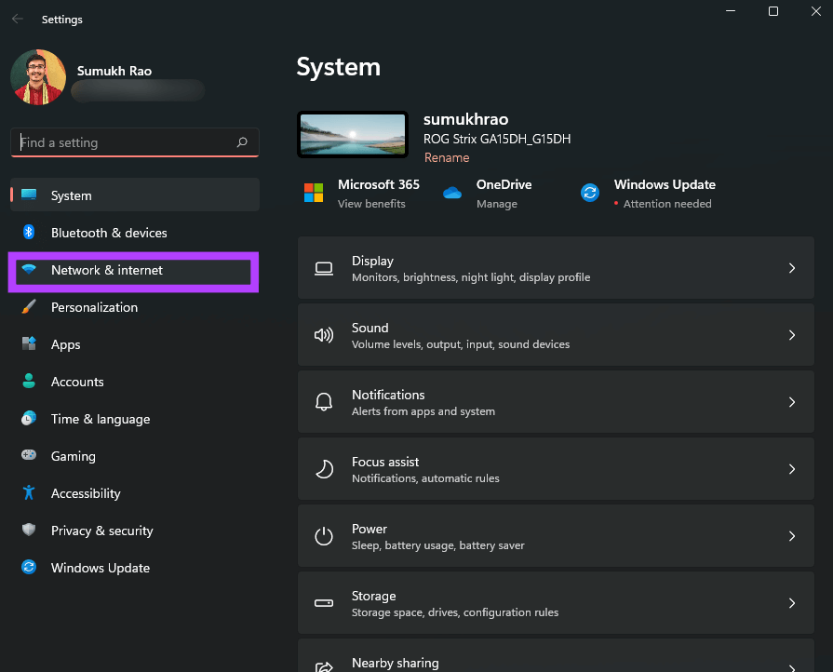Image resolution: width=833 pixels, height=672 pixels.
Task: Click the sumukhrao device name
Action: [x=465, y=119]
